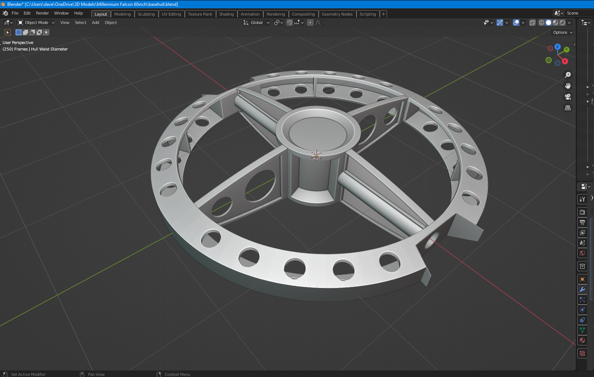This screenshot has height=377, width=594.
Task: Open the Render menu
Action: coord(42,13)
